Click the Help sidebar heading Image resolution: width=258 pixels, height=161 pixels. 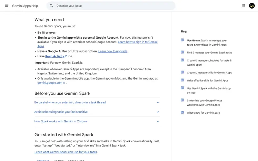coord(184,31)
